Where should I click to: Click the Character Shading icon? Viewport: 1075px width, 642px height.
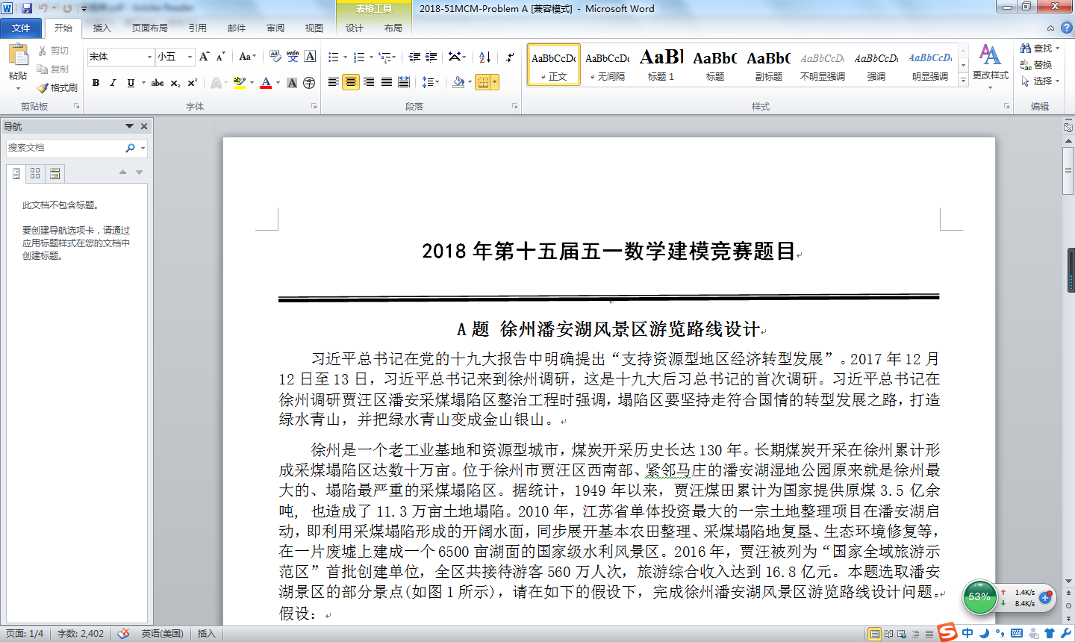[x=292, y=83]
